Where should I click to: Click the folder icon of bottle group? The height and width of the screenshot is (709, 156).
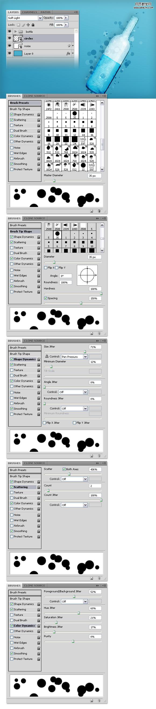tap(20, 31)
